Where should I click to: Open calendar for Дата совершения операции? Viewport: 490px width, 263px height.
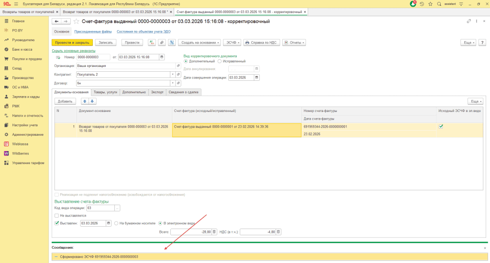click(257, 77)
